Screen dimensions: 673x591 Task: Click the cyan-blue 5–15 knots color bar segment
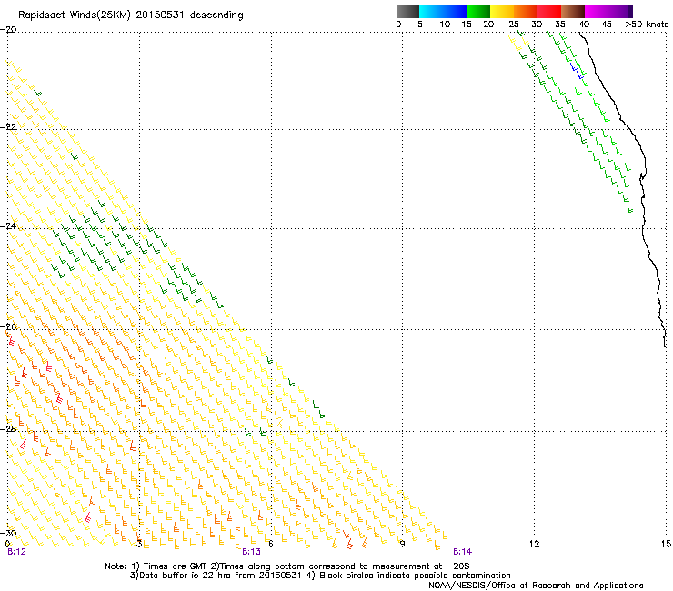click(443, 11)
